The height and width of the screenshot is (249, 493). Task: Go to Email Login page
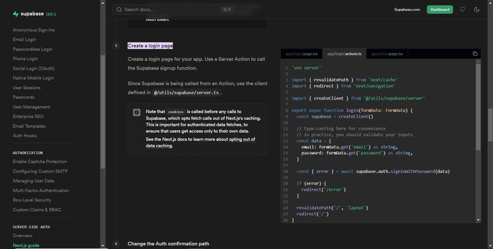(25, 39)
